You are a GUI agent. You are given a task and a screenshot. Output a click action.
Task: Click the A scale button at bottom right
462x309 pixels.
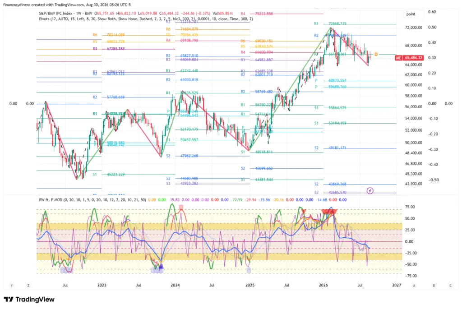[x=414, y=286]
